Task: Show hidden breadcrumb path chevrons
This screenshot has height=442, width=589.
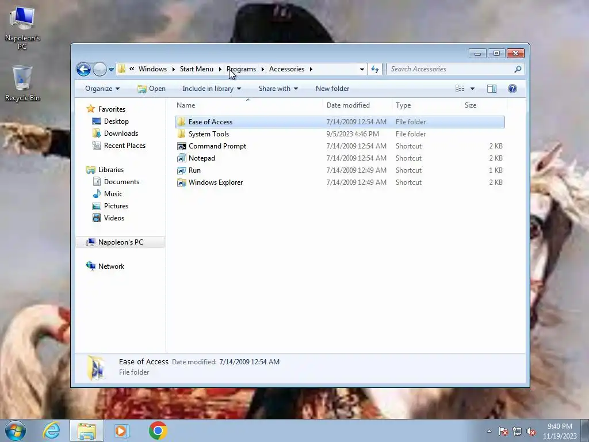Action: [132, 69]
